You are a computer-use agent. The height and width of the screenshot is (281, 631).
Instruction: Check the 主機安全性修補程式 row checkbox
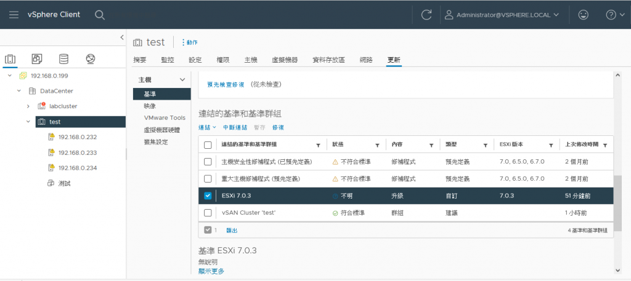tap(208, 162)
